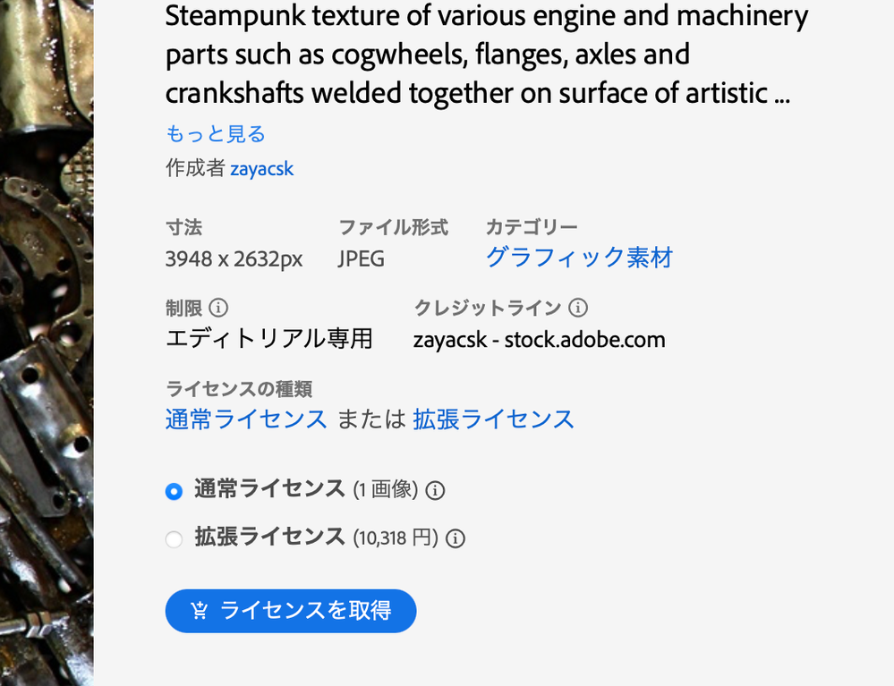The width and height of the screenshot is (894, 686).
Task: Click the エディトリアル専用 restriction text
Action: tap(269, 339)
